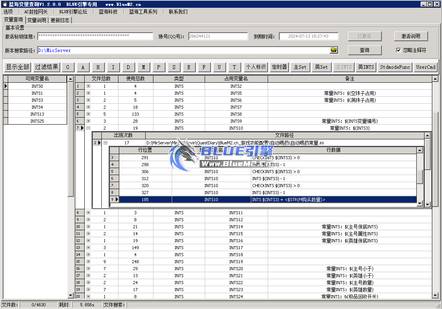The height and width of the screenshot is (309, 442).
Task: Click the folder browse icon beside search path
Action: coord(334,50)
